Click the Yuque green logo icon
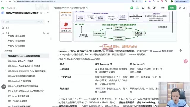Image resolution: width=190 pixels, height=107 pixels. (3, 8)
